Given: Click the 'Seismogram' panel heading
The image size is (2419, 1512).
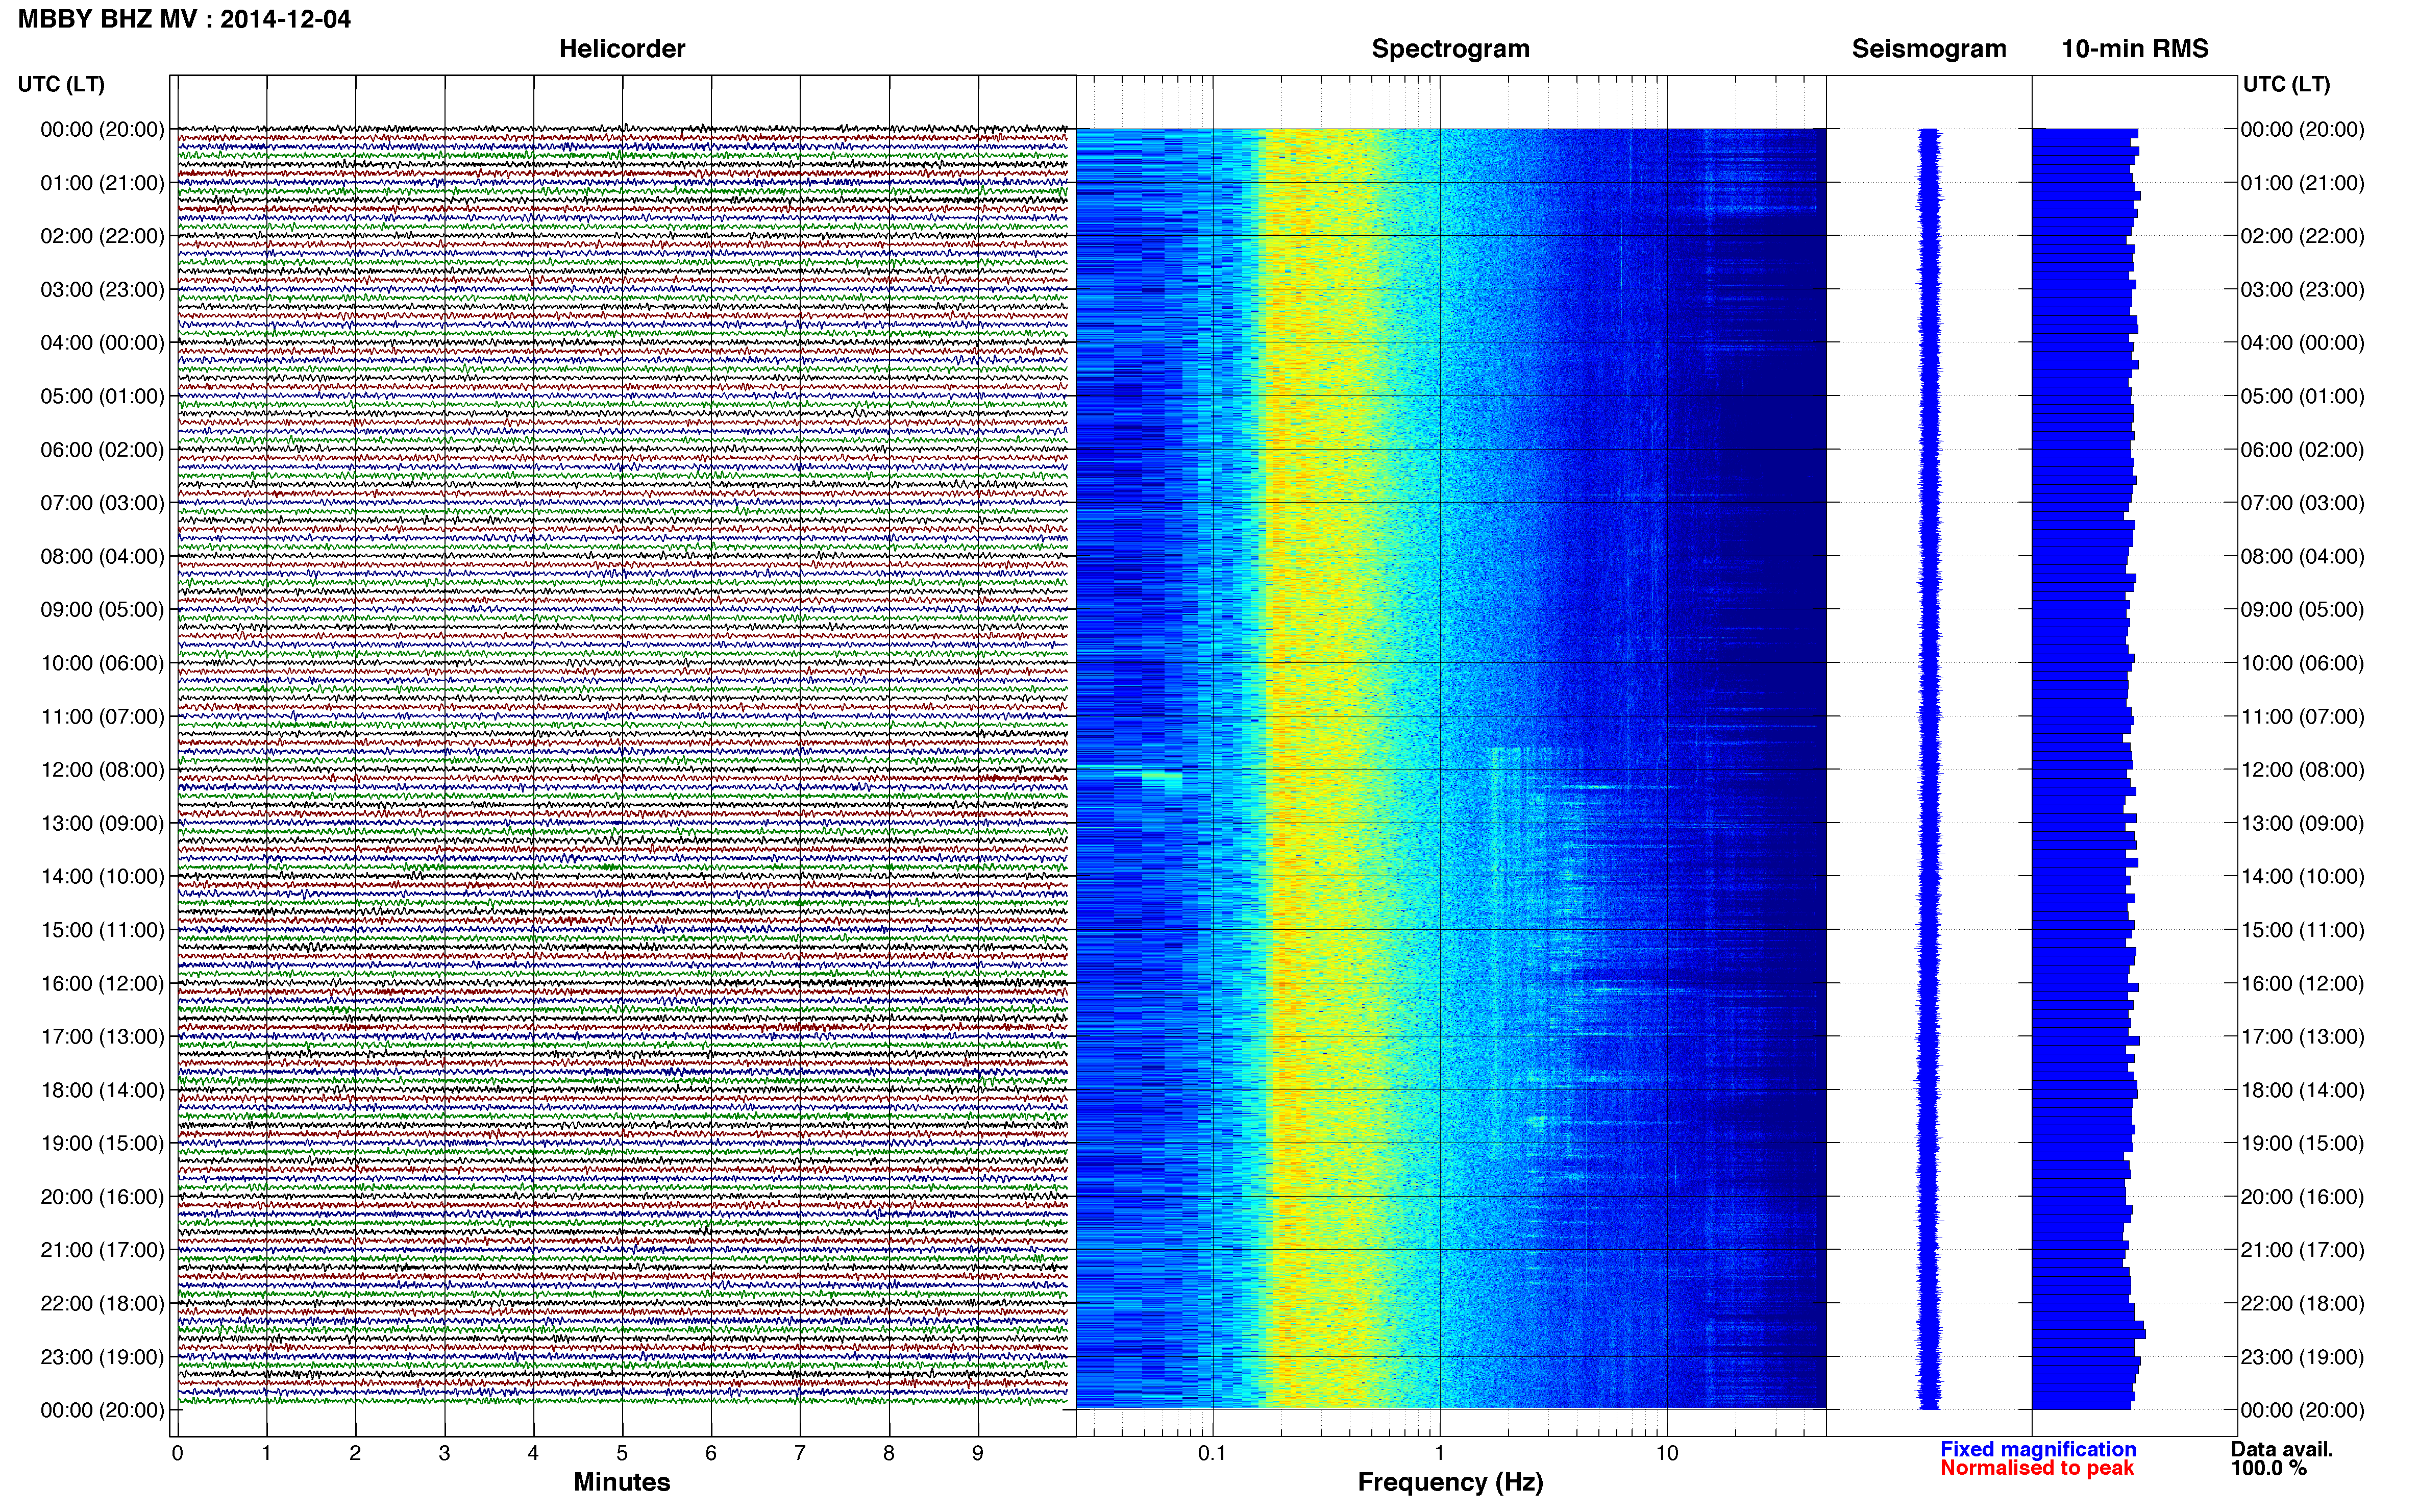Looking at the screenshot, I should (x=1929, y=49).
